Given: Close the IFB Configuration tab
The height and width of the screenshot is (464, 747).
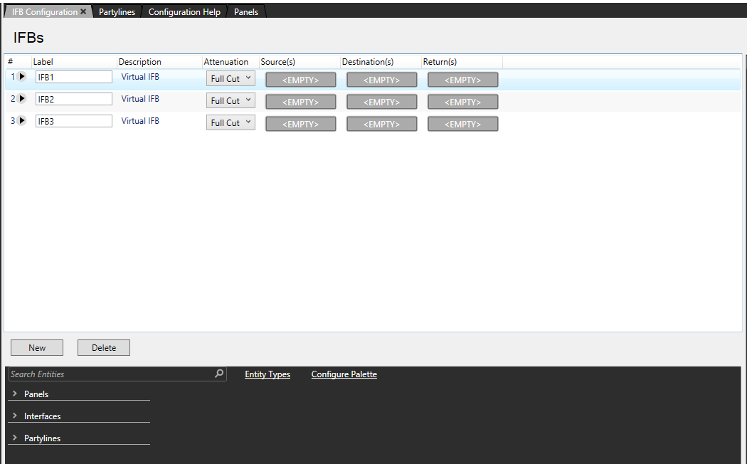Looking at the screenshot, I should [83, 12].
